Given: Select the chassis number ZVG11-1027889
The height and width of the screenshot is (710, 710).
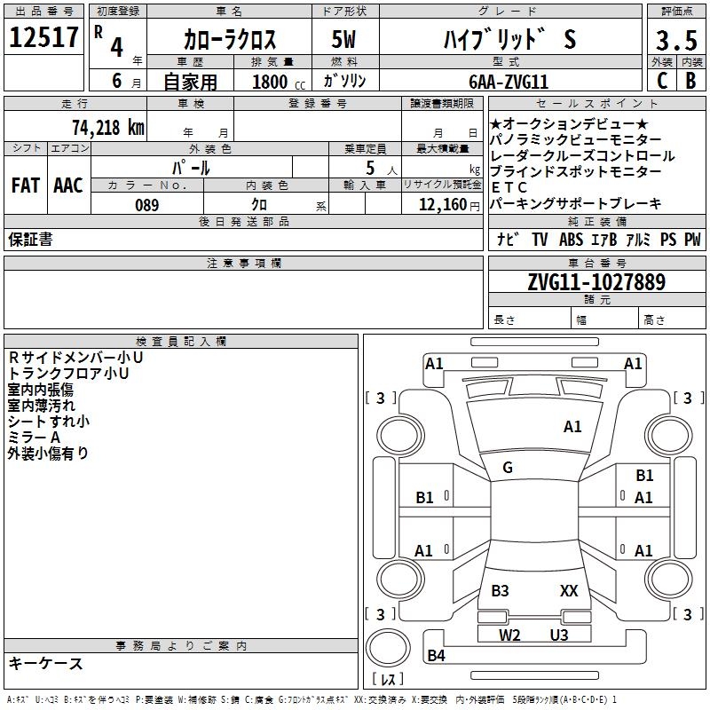Looking at the screenshot, I should (x=596, y=282).
